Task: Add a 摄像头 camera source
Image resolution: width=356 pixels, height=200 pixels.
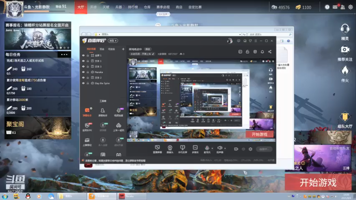Action: coord(170,149)
